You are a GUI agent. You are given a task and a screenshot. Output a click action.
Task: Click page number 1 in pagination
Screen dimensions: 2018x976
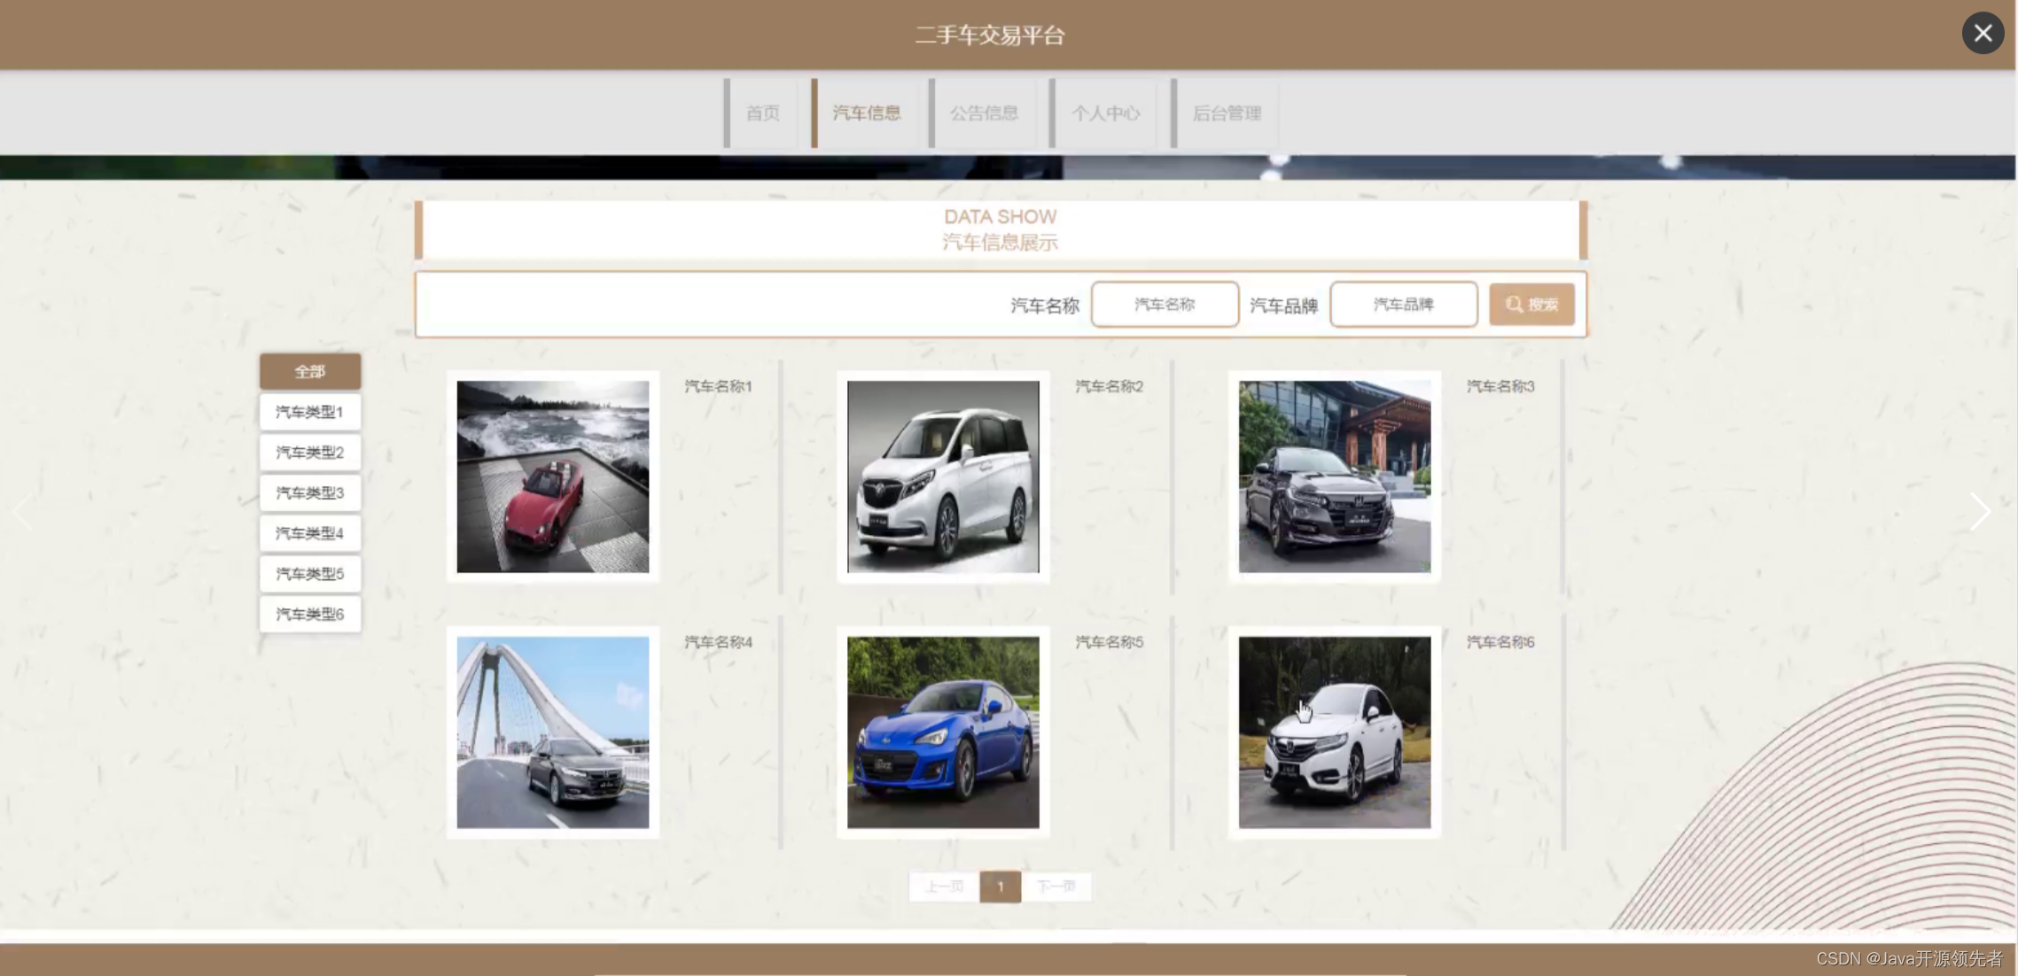[1000, 887]
